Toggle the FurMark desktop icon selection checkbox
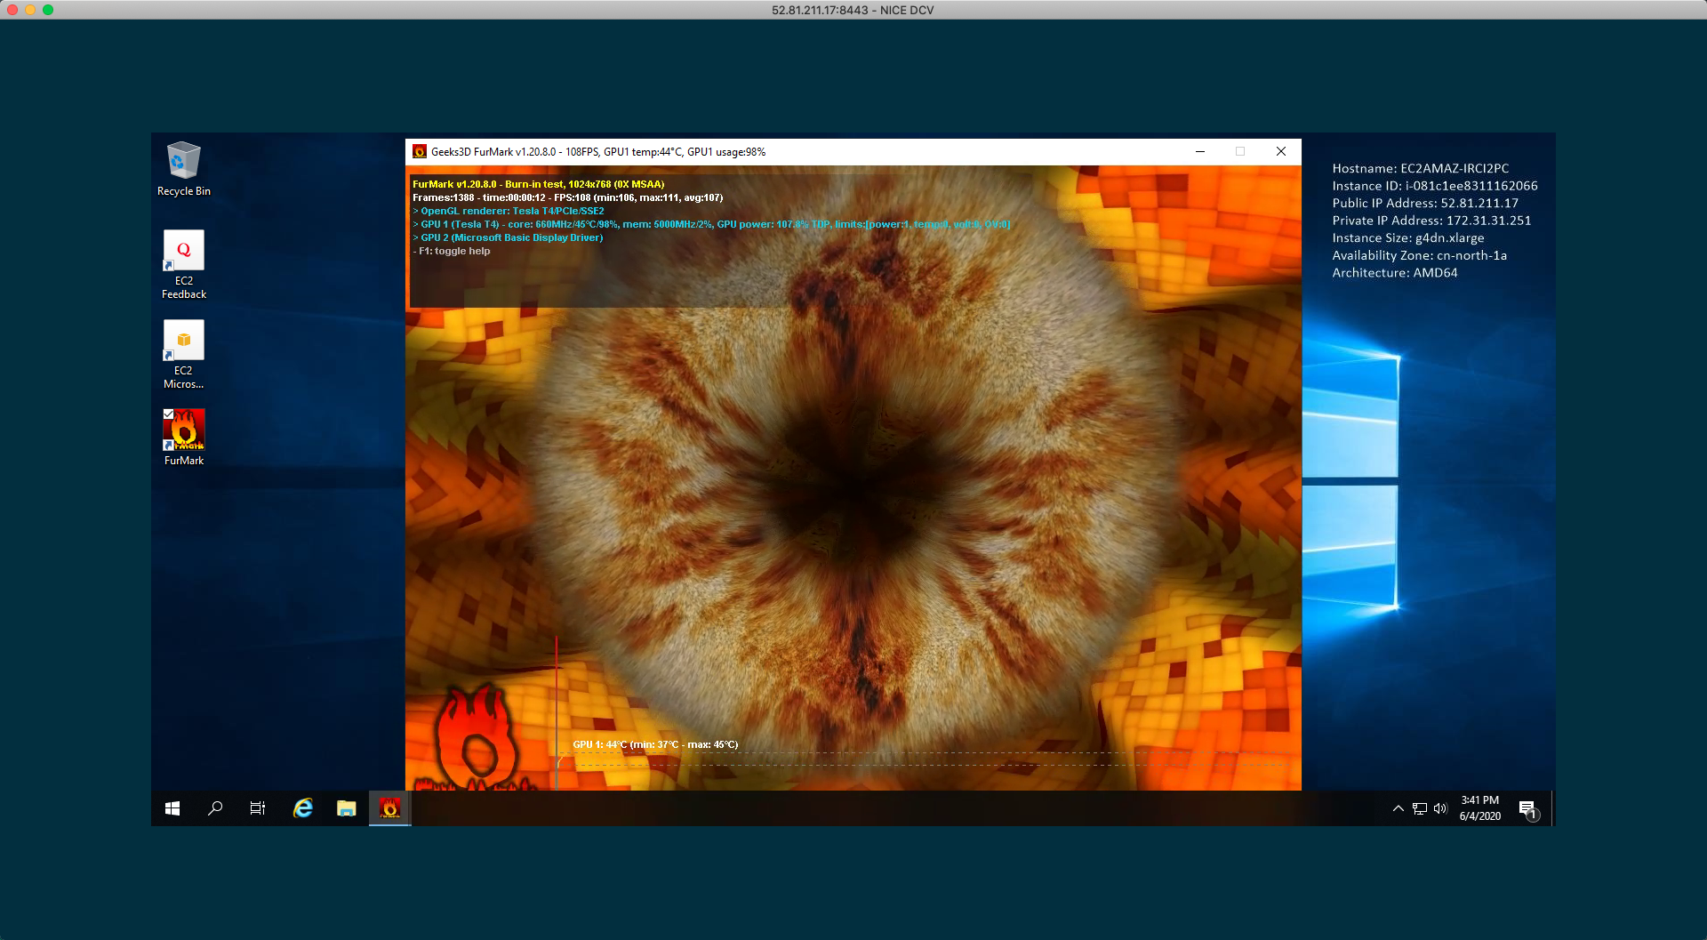The height and width of the screenshot is (940, 1707). click(168, 414)
